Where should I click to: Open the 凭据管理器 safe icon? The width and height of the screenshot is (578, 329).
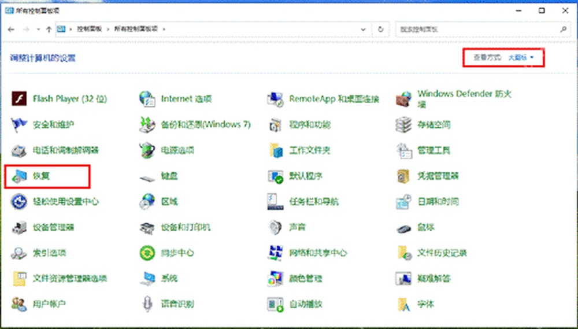403,176
